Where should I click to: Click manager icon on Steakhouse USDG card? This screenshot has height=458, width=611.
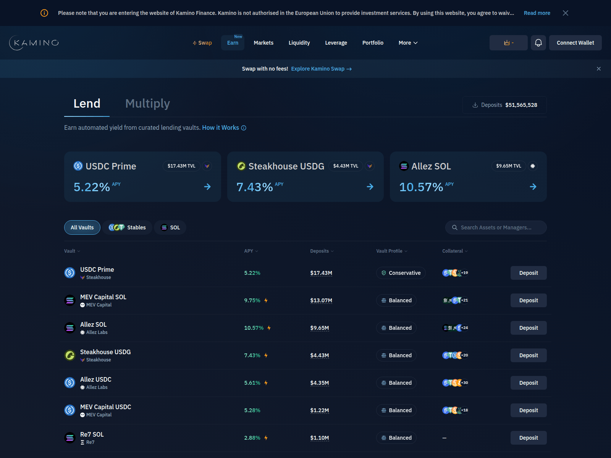click(370, 166)
